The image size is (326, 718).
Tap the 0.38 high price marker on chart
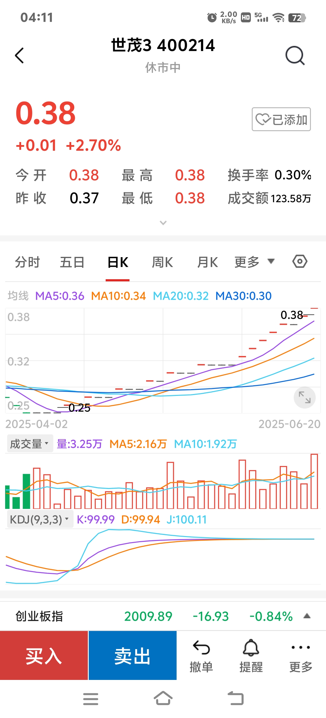tap(292, 315)
